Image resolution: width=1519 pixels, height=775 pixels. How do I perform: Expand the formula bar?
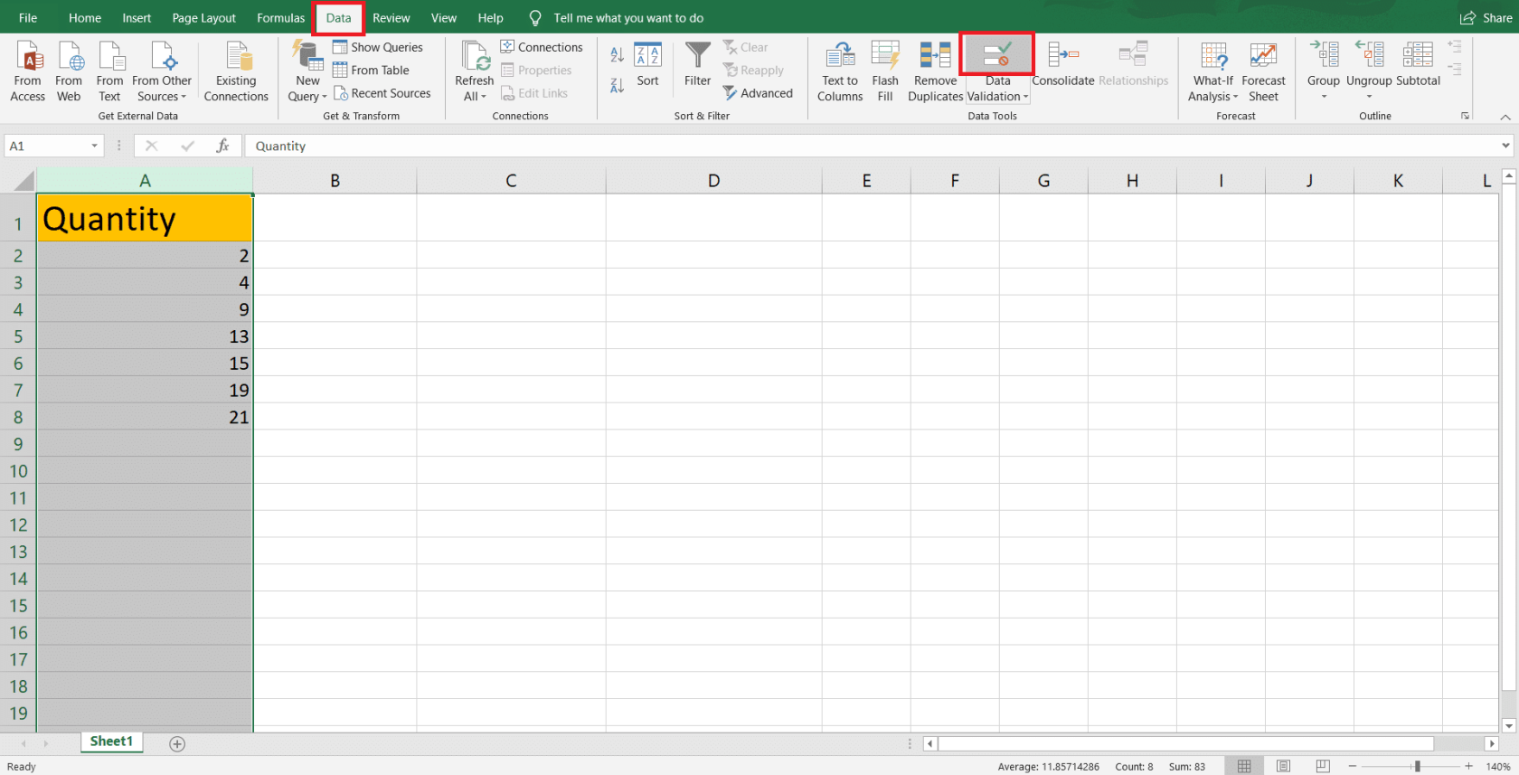pos(1505,146)
